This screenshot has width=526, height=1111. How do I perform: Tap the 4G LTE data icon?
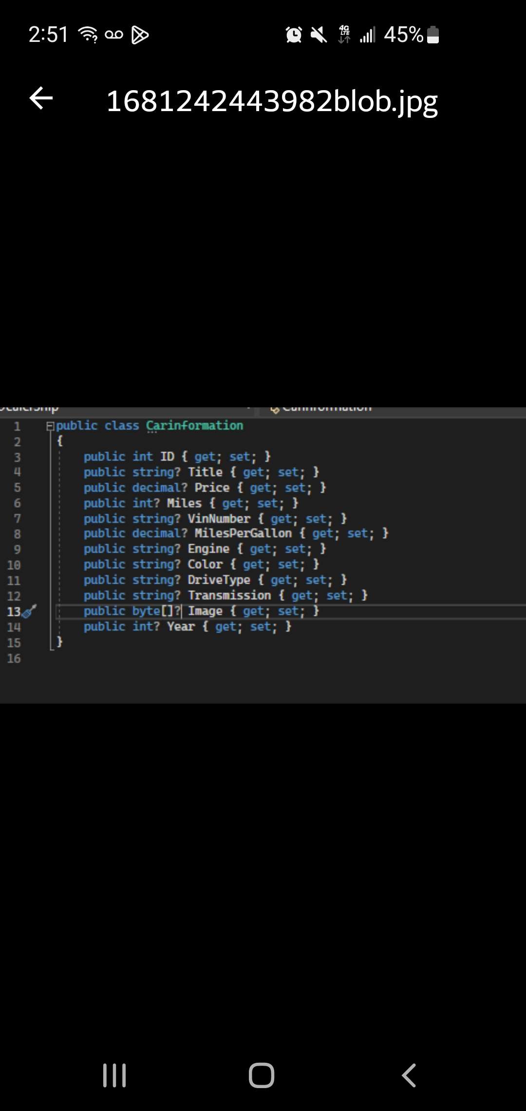(x=344, y=35)
